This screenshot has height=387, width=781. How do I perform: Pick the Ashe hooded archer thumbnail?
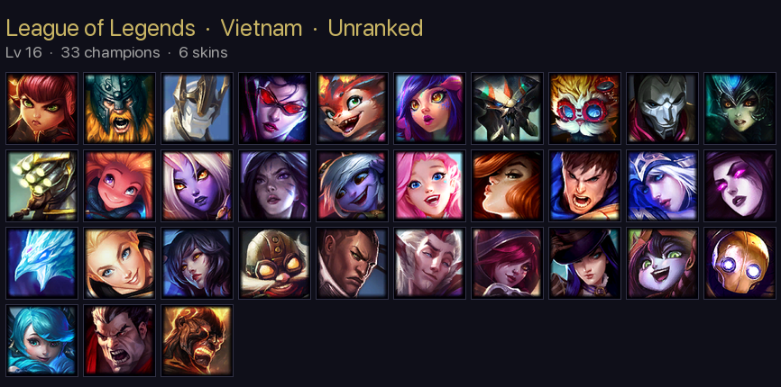(x=663, y=185)
